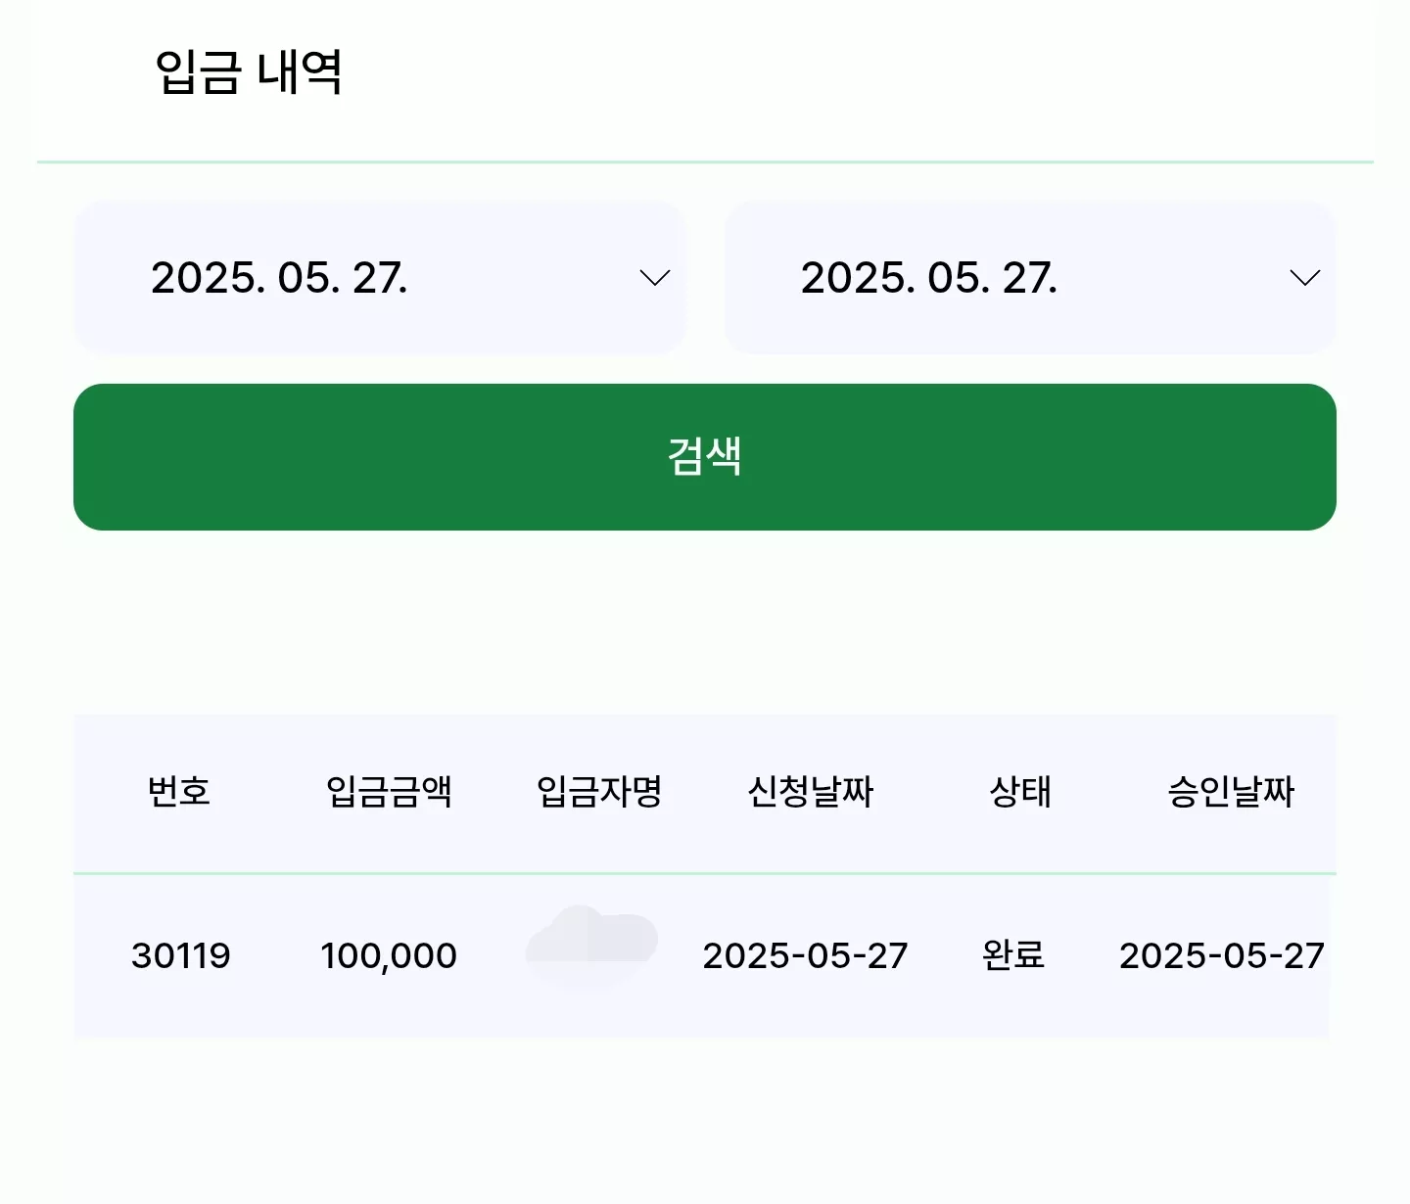
Task: Click the green 검색 search button
Action: (705, 457)
